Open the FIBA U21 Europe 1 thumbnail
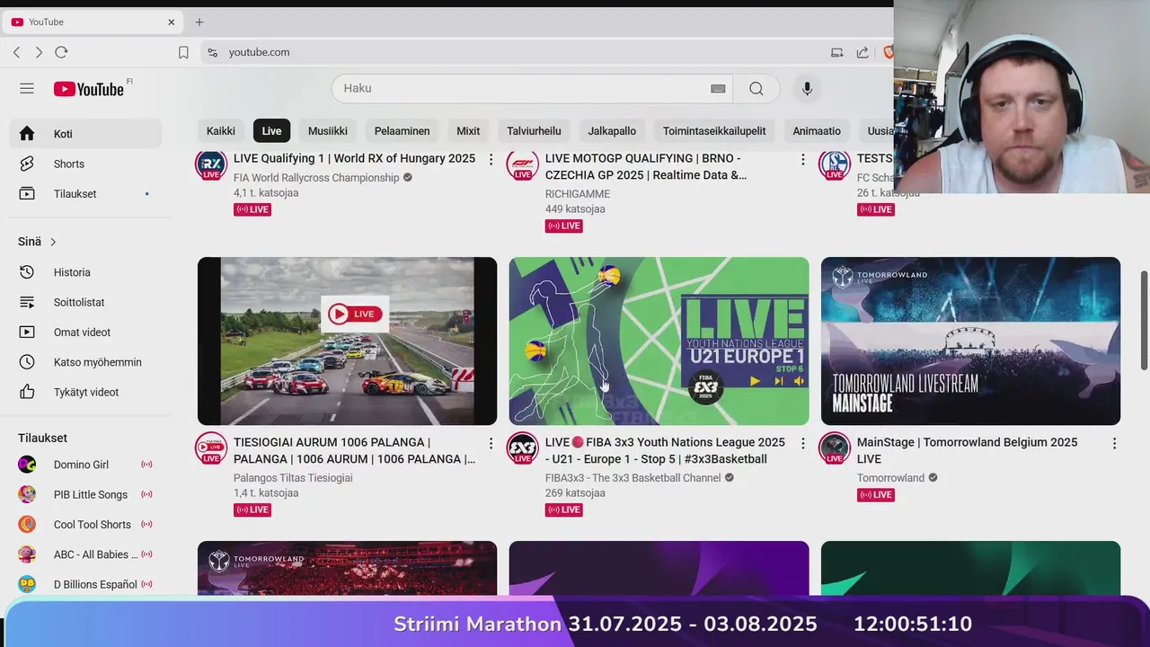 point(659,341)
